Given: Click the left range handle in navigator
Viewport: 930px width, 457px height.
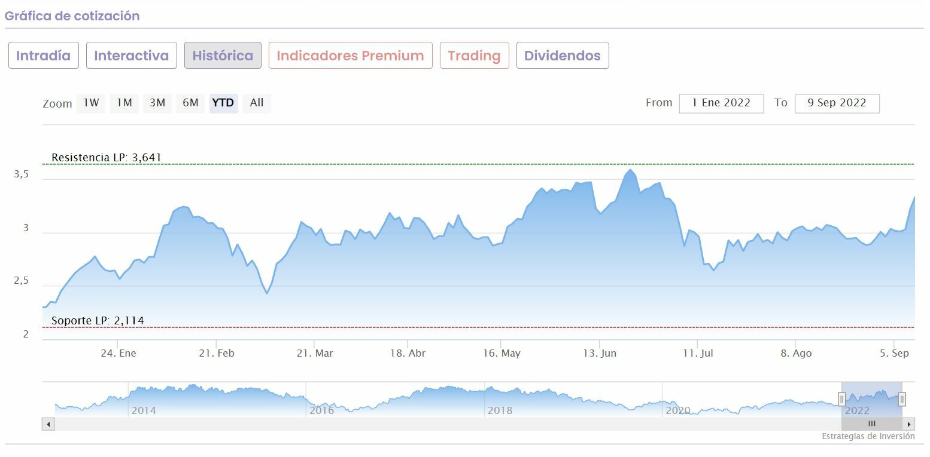Looking at the screenshot, I should [841, 399].
